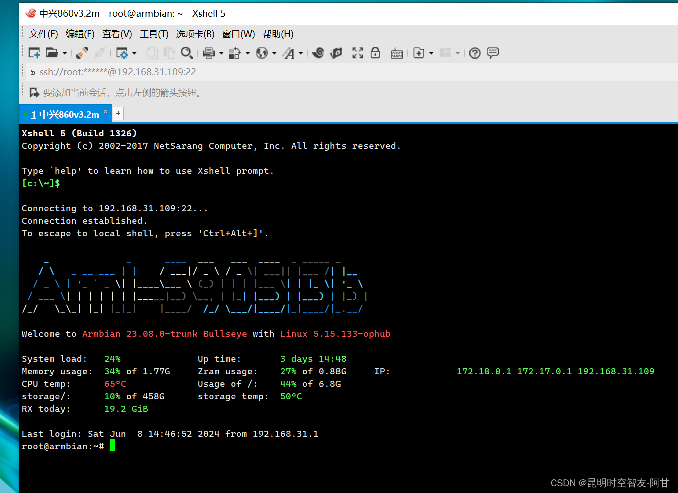Expand the Font dropdown arrow
Image resolution: width=678 pixels, height=493 pixels.
pyautogui.click(x=301, y=53)
